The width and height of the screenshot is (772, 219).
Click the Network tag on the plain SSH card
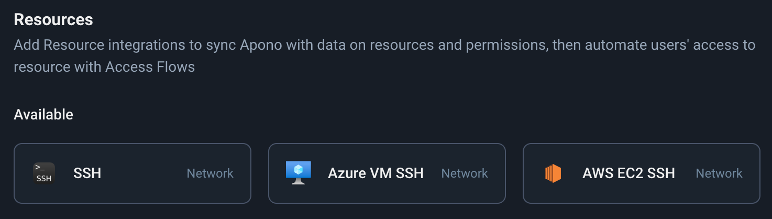[210, 173]
